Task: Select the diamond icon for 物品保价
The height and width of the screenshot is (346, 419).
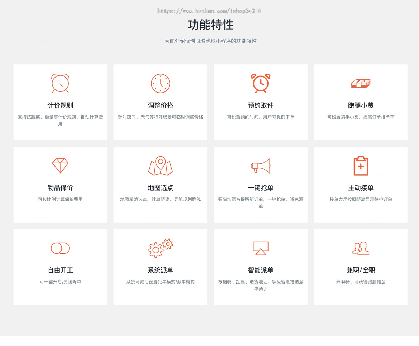Action: point(60,166)
